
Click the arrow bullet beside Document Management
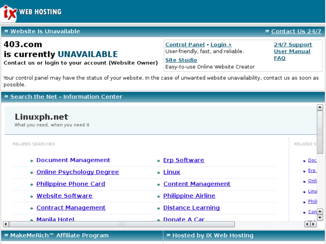(x=31, y=161)
